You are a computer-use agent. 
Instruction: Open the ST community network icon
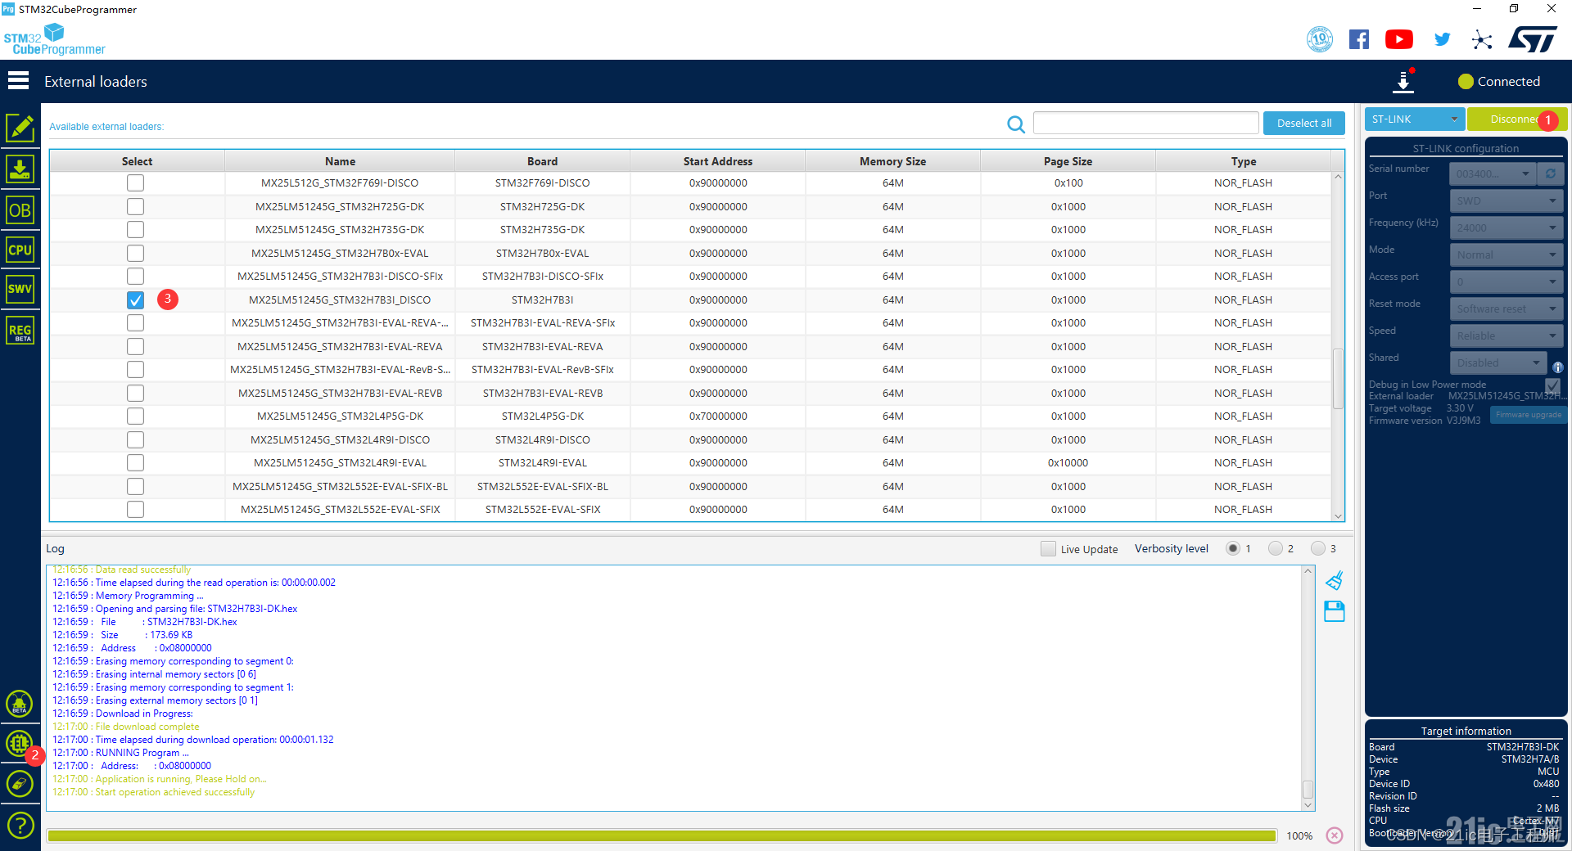(x=1482, y=39)
